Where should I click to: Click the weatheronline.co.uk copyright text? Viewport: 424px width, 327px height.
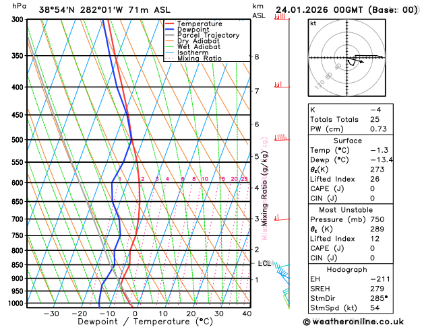[x=353, y=322]
